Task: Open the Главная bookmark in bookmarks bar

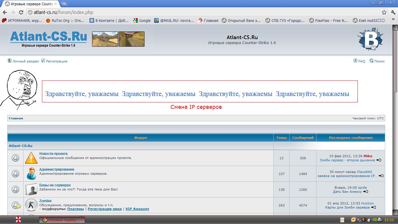Action: (208, 20)
